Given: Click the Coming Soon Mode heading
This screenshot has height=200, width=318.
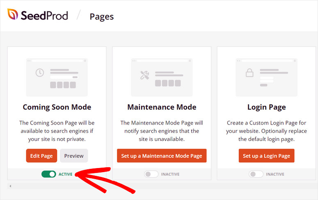Looking at the screenshot, I should pos(57,107).
